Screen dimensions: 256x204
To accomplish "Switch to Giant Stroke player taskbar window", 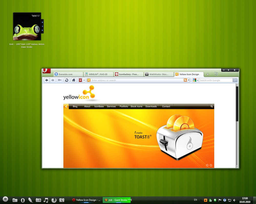I will click(117, 200).
